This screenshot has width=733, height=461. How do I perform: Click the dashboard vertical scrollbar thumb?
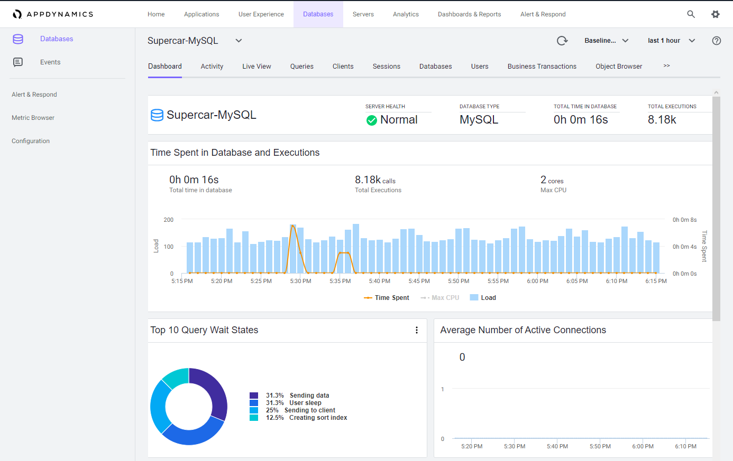pos(716,209)
